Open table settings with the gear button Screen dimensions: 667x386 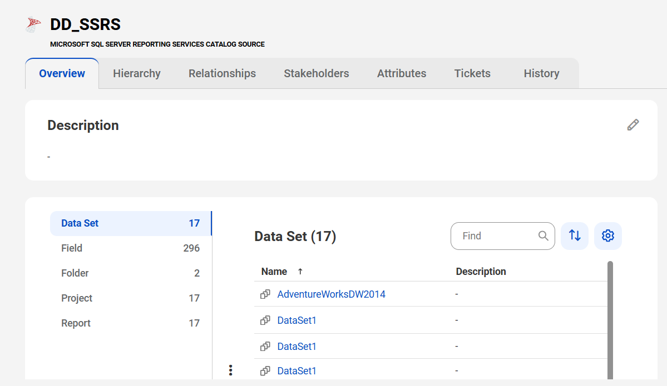[608, 235]
